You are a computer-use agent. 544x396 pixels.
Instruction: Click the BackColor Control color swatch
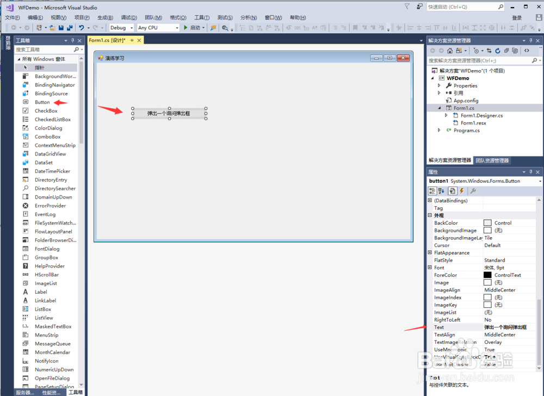click(487, 223)
